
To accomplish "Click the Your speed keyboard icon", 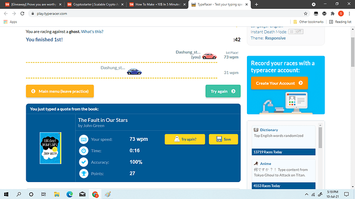I will 83,139.
